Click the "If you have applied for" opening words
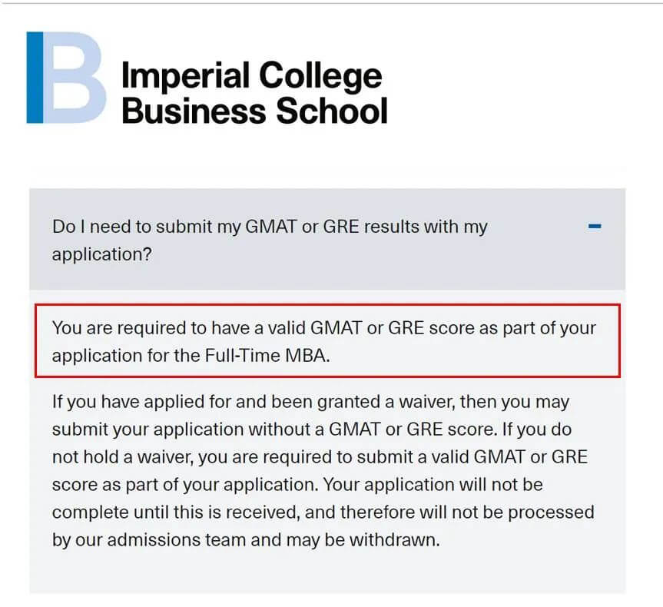Image resolution: width=663 pixels, height=607 pixels. point(142,401)
